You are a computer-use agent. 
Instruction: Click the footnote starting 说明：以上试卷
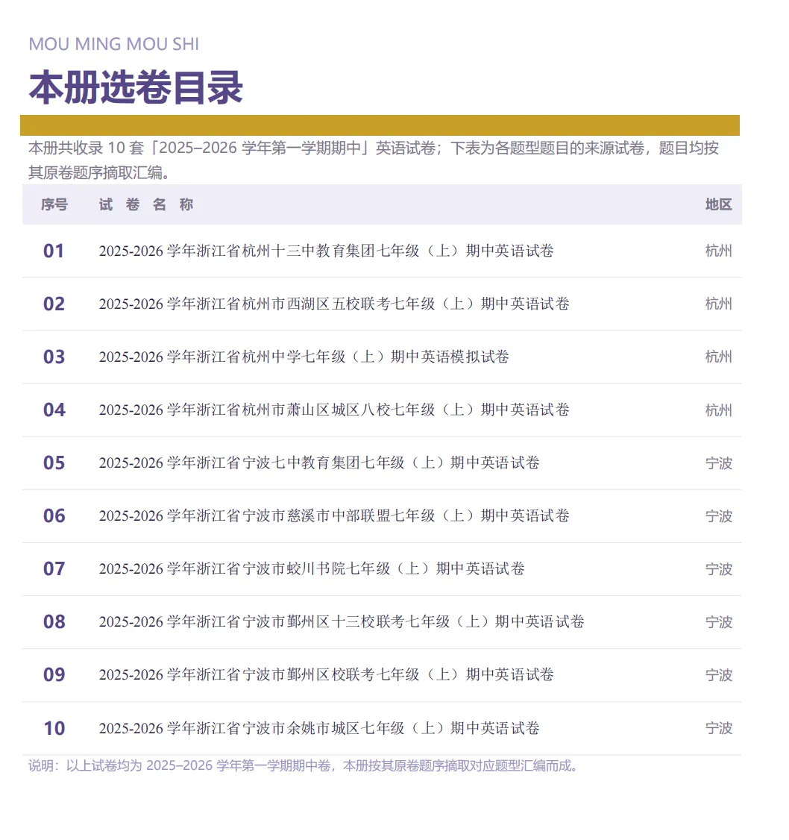tap(304, 766)
